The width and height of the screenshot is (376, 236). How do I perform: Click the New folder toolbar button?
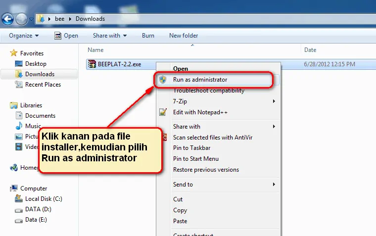pos(184,36)
